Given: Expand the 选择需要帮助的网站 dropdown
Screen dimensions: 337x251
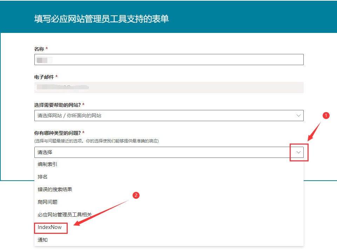Looking at the screenshot, I should pyautogui.click(x=298, y=115).
